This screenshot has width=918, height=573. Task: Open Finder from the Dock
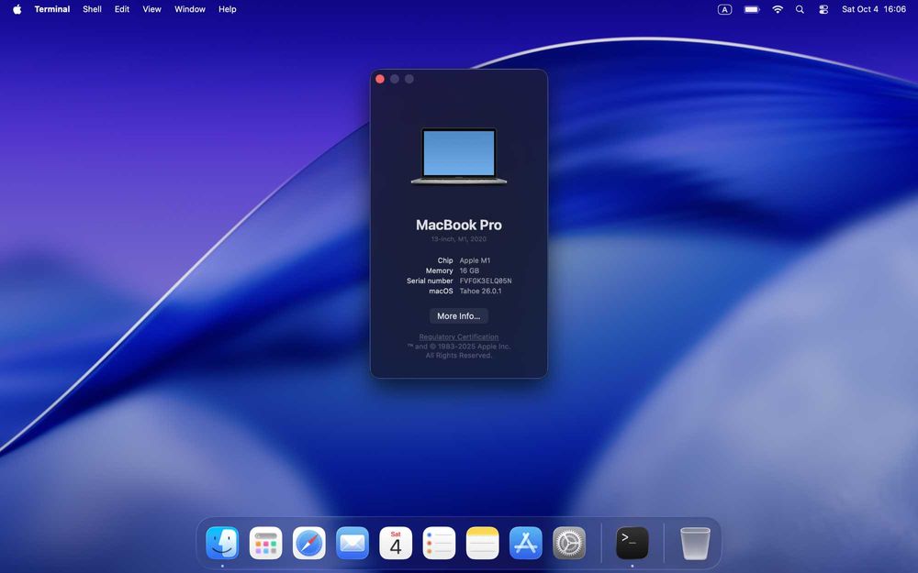222,543
